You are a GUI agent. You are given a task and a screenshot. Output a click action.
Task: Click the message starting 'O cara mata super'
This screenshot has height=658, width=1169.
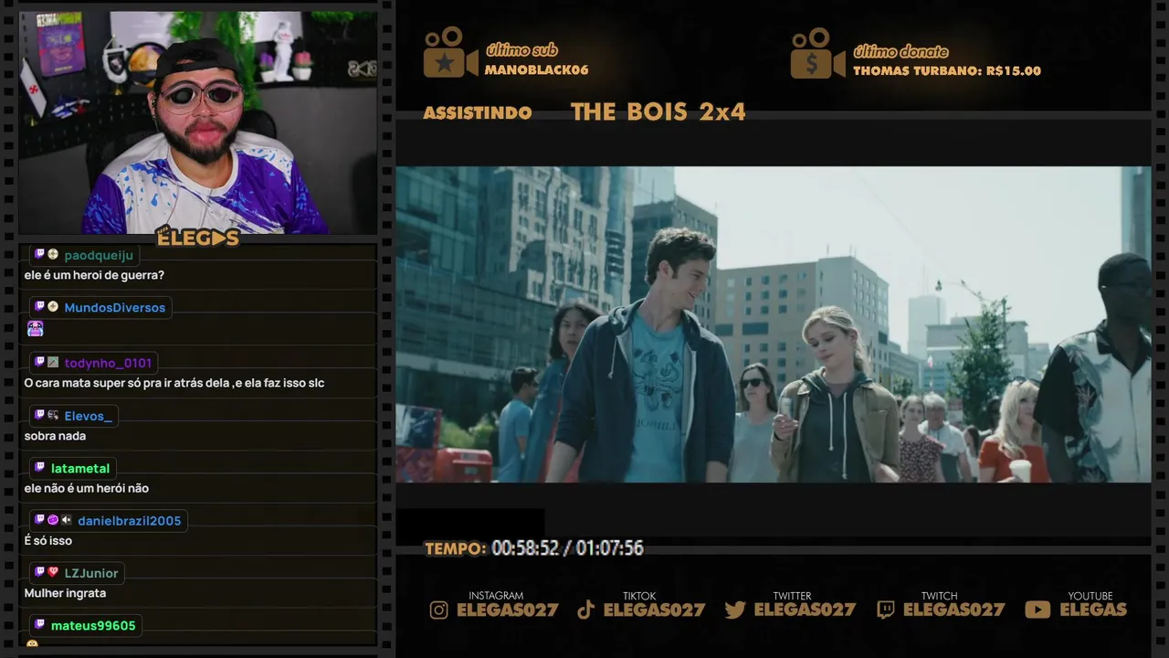pos(174,383)
